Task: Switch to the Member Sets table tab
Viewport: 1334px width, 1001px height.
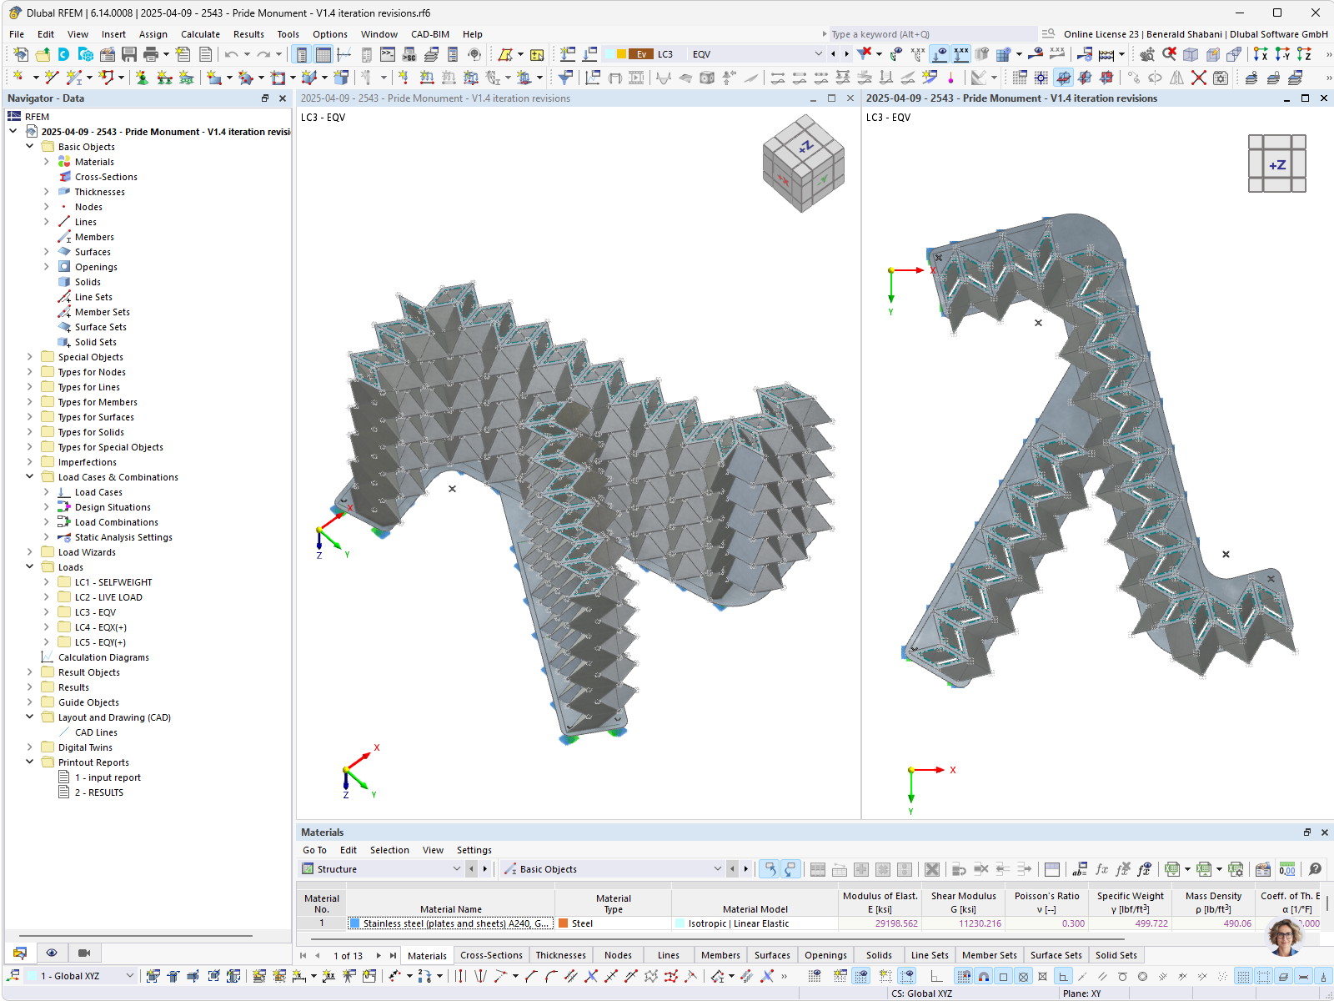Action: pyautogui.click(x=989, y=955)
